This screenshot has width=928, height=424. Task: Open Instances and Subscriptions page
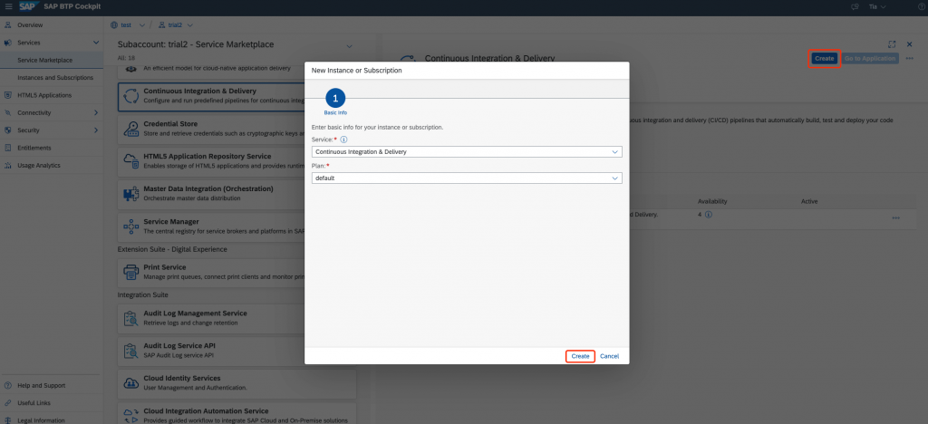[55, 78]
